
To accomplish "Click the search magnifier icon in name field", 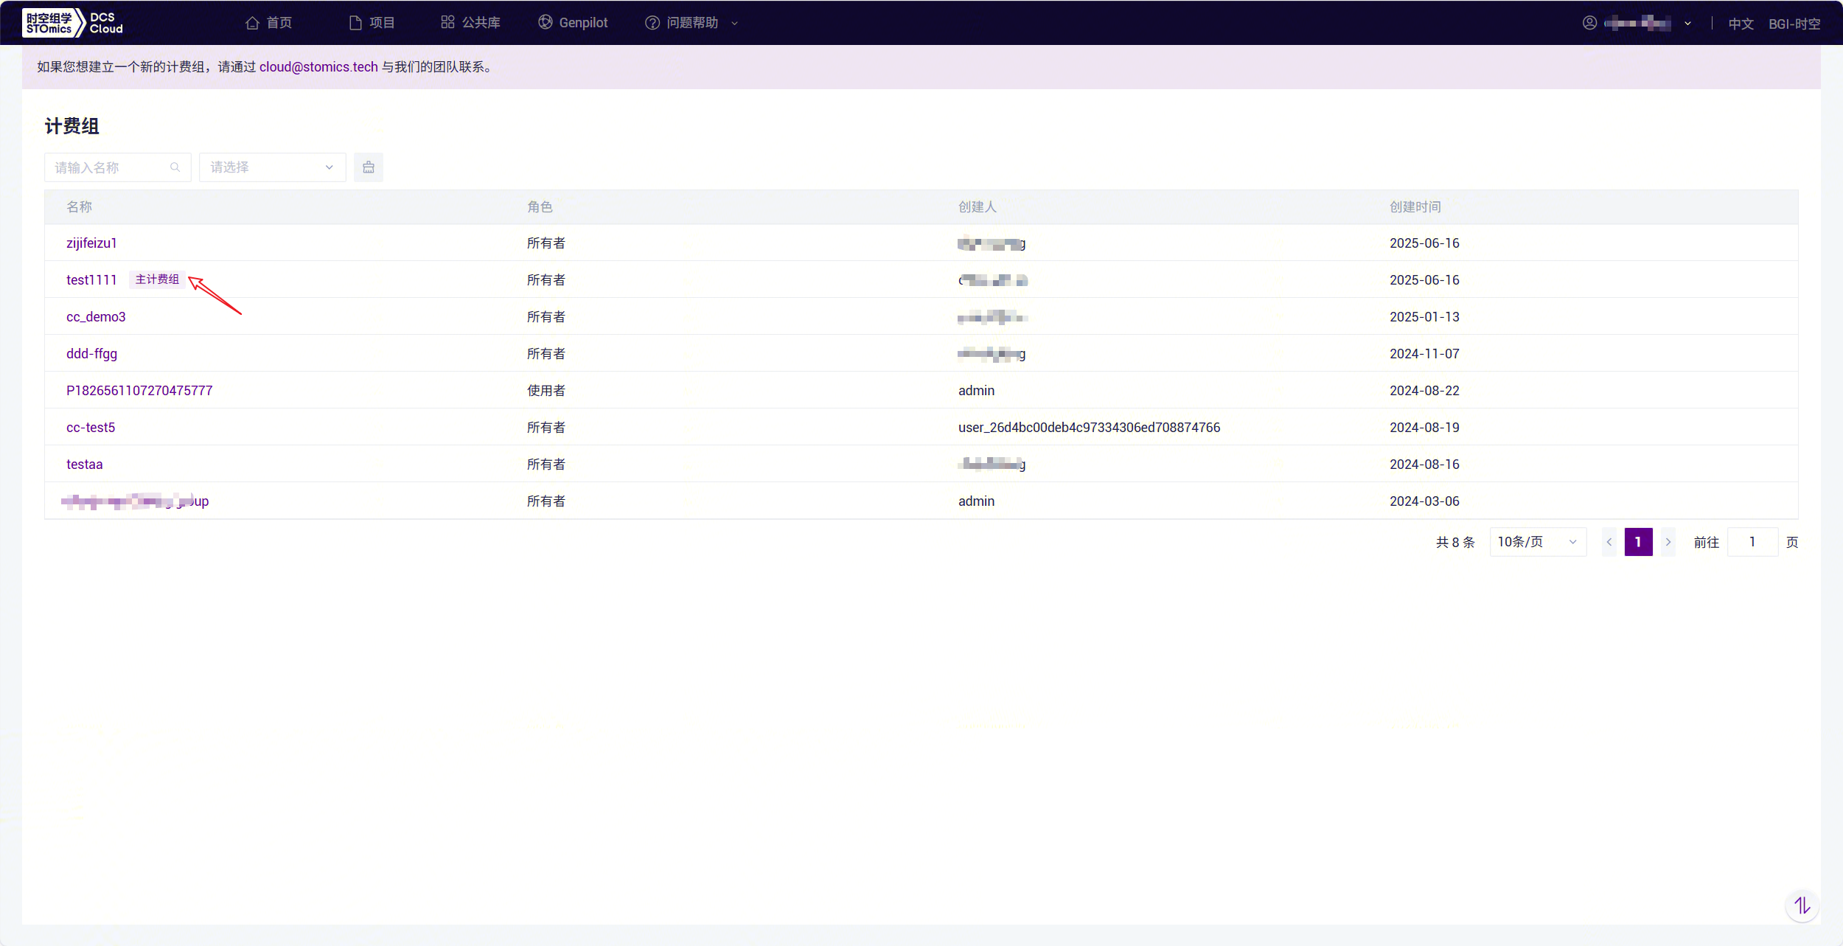I will (x=175, y=167).
